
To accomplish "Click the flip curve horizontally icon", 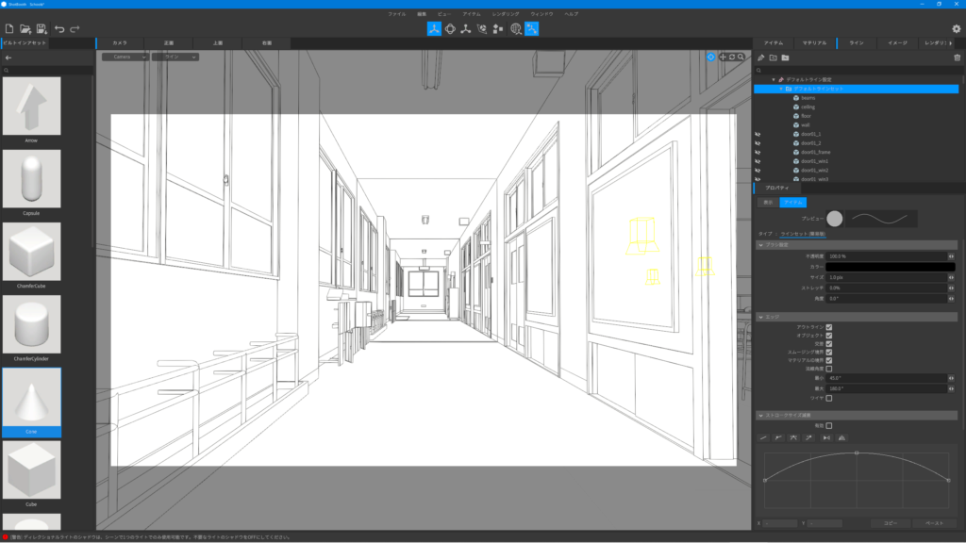I will 826,437.
